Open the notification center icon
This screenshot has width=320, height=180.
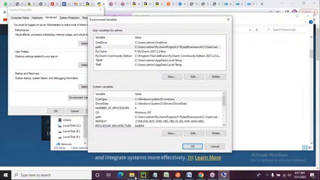click(312, 175)
